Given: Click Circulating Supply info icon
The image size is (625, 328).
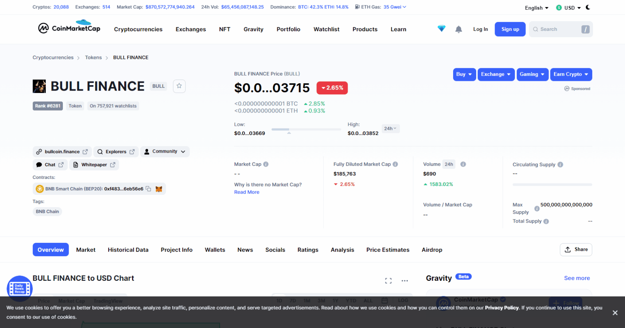Looking at the screenshot, I should coord(561,165).
